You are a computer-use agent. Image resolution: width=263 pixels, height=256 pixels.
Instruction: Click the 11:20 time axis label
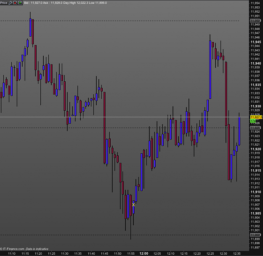(38, 253)
